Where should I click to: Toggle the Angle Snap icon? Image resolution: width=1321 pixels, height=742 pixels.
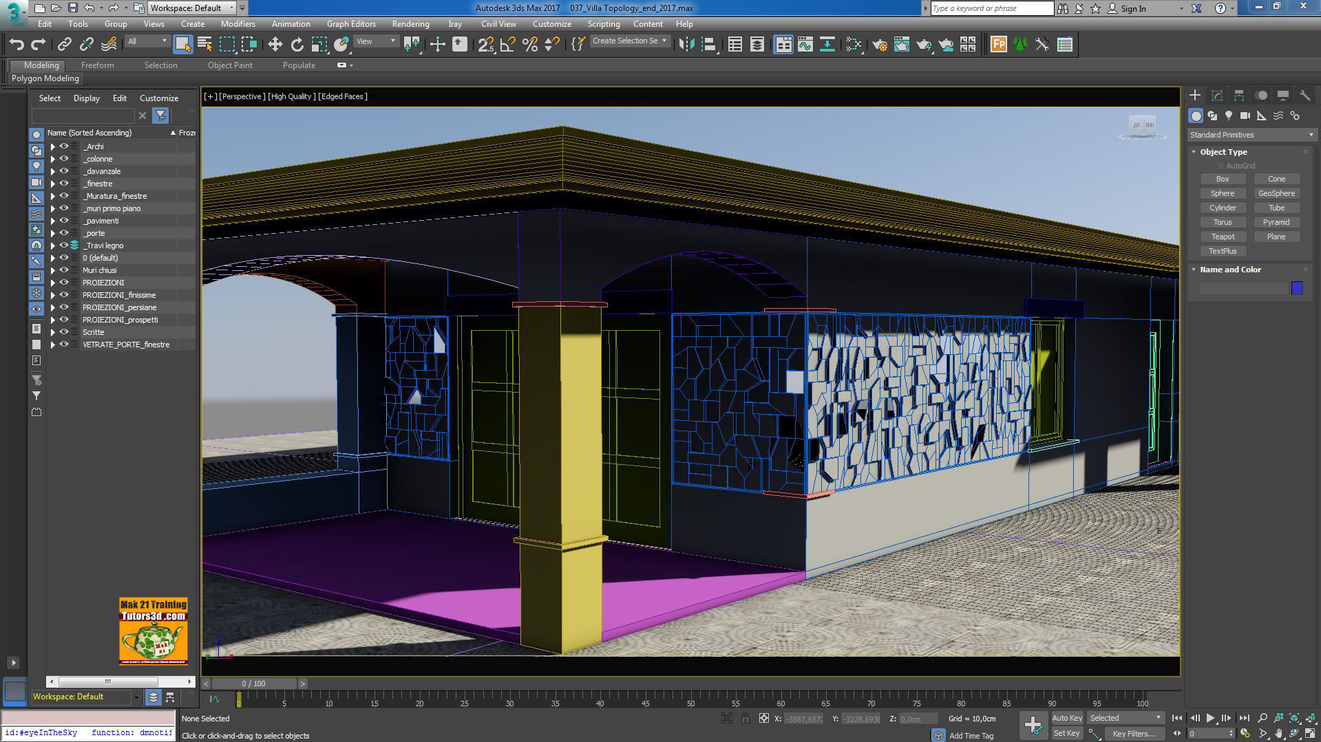[x=507, y=45]
